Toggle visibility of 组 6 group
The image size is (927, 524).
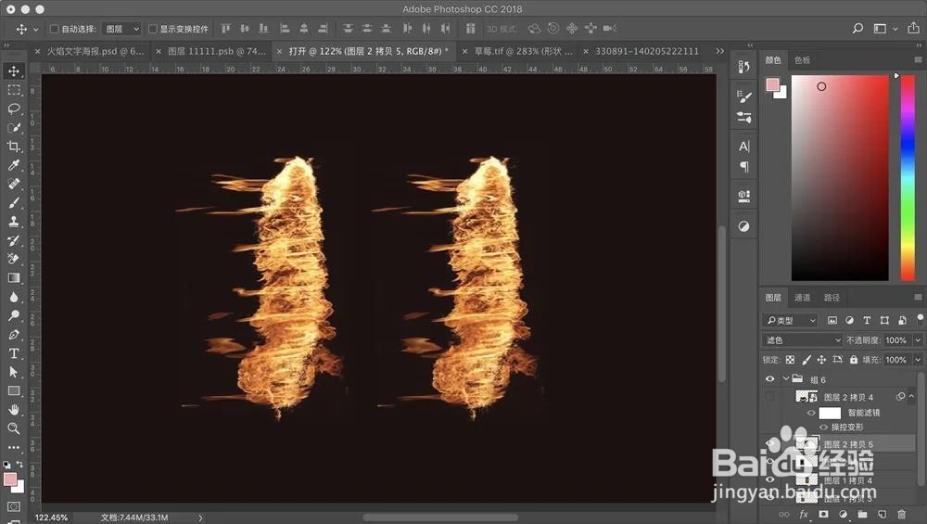[769, 379]
